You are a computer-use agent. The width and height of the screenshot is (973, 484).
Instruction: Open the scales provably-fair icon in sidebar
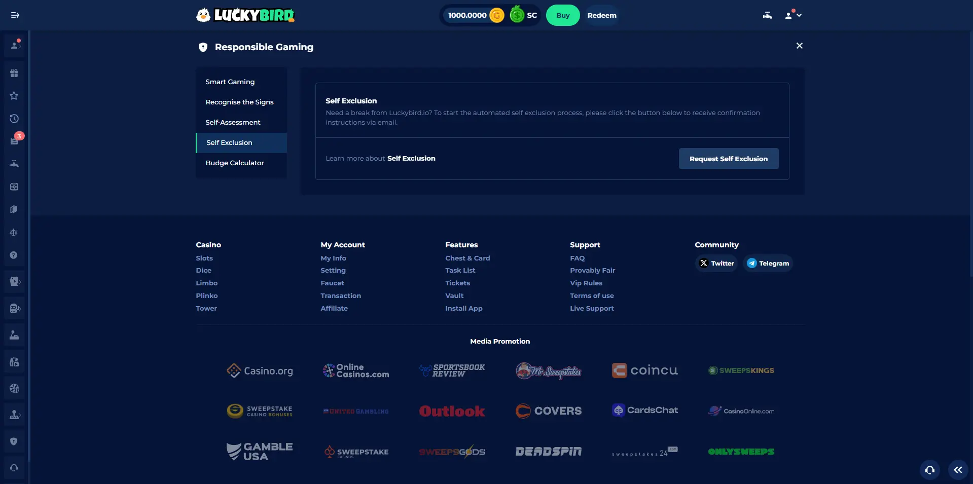(x=14, y=233)
